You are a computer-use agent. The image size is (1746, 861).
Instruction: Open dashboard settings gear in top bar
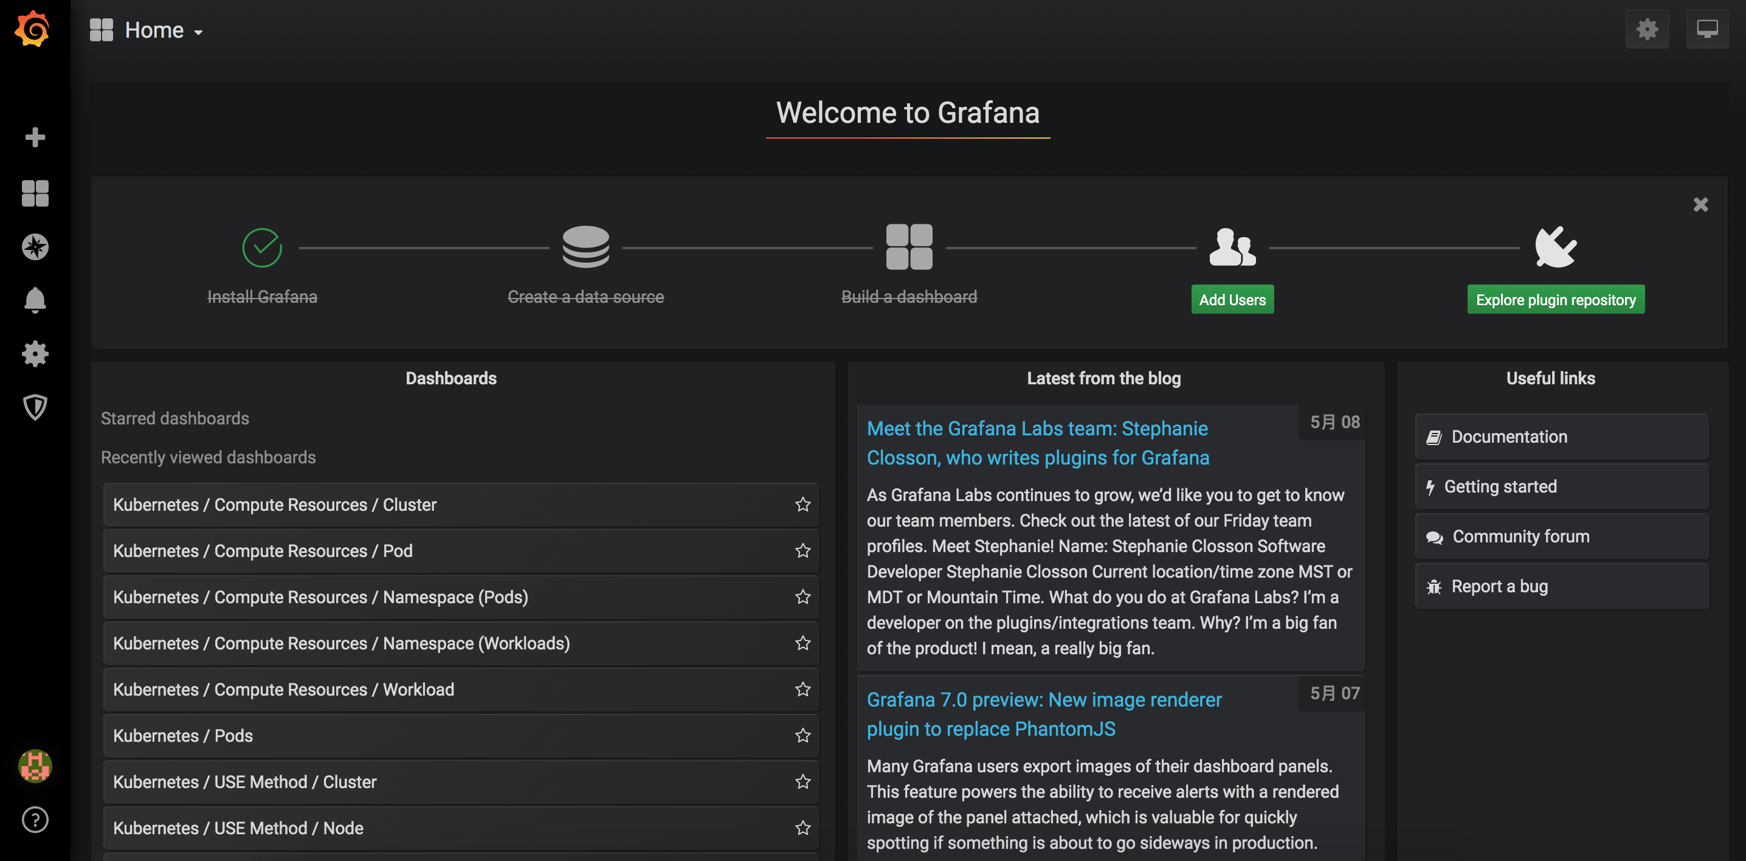pyautogui.click(x=1647, y=29)
